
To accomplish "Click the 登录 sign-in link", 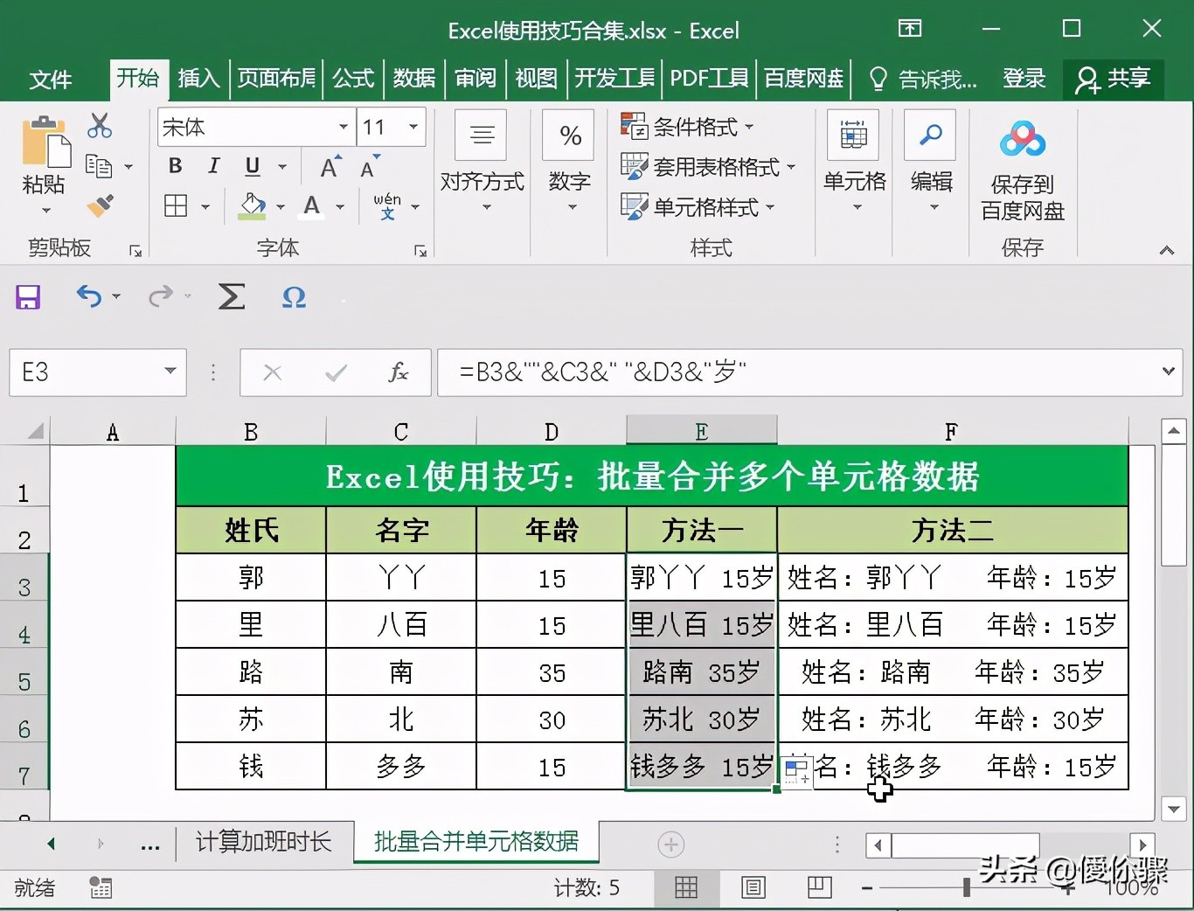I will [x=1024, y=79].
